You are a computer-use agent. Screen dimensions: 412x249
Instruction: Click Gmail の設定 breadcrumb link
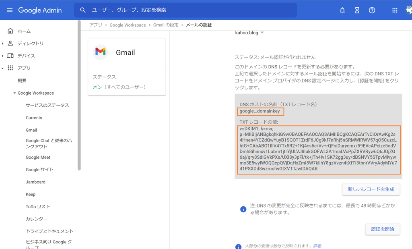click(x=166, y=25)
